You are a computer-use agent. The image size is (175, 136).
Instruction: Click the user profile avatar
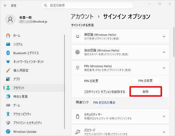click(x=10, y=20)
